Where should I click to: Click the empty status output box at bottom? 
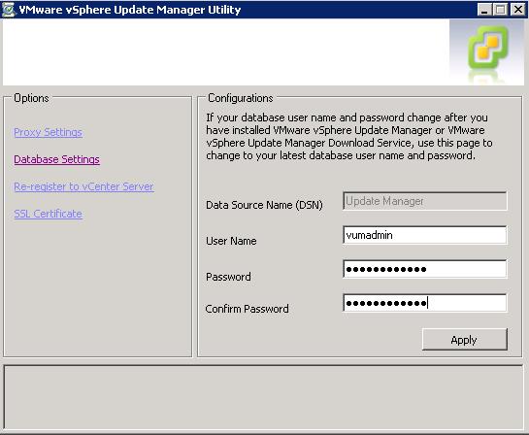pyautogui.click(x=263, y=397)
